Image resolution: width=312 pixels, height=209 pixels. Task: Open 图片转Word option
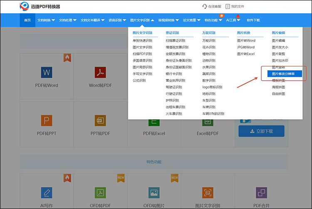tap(246, 41)
